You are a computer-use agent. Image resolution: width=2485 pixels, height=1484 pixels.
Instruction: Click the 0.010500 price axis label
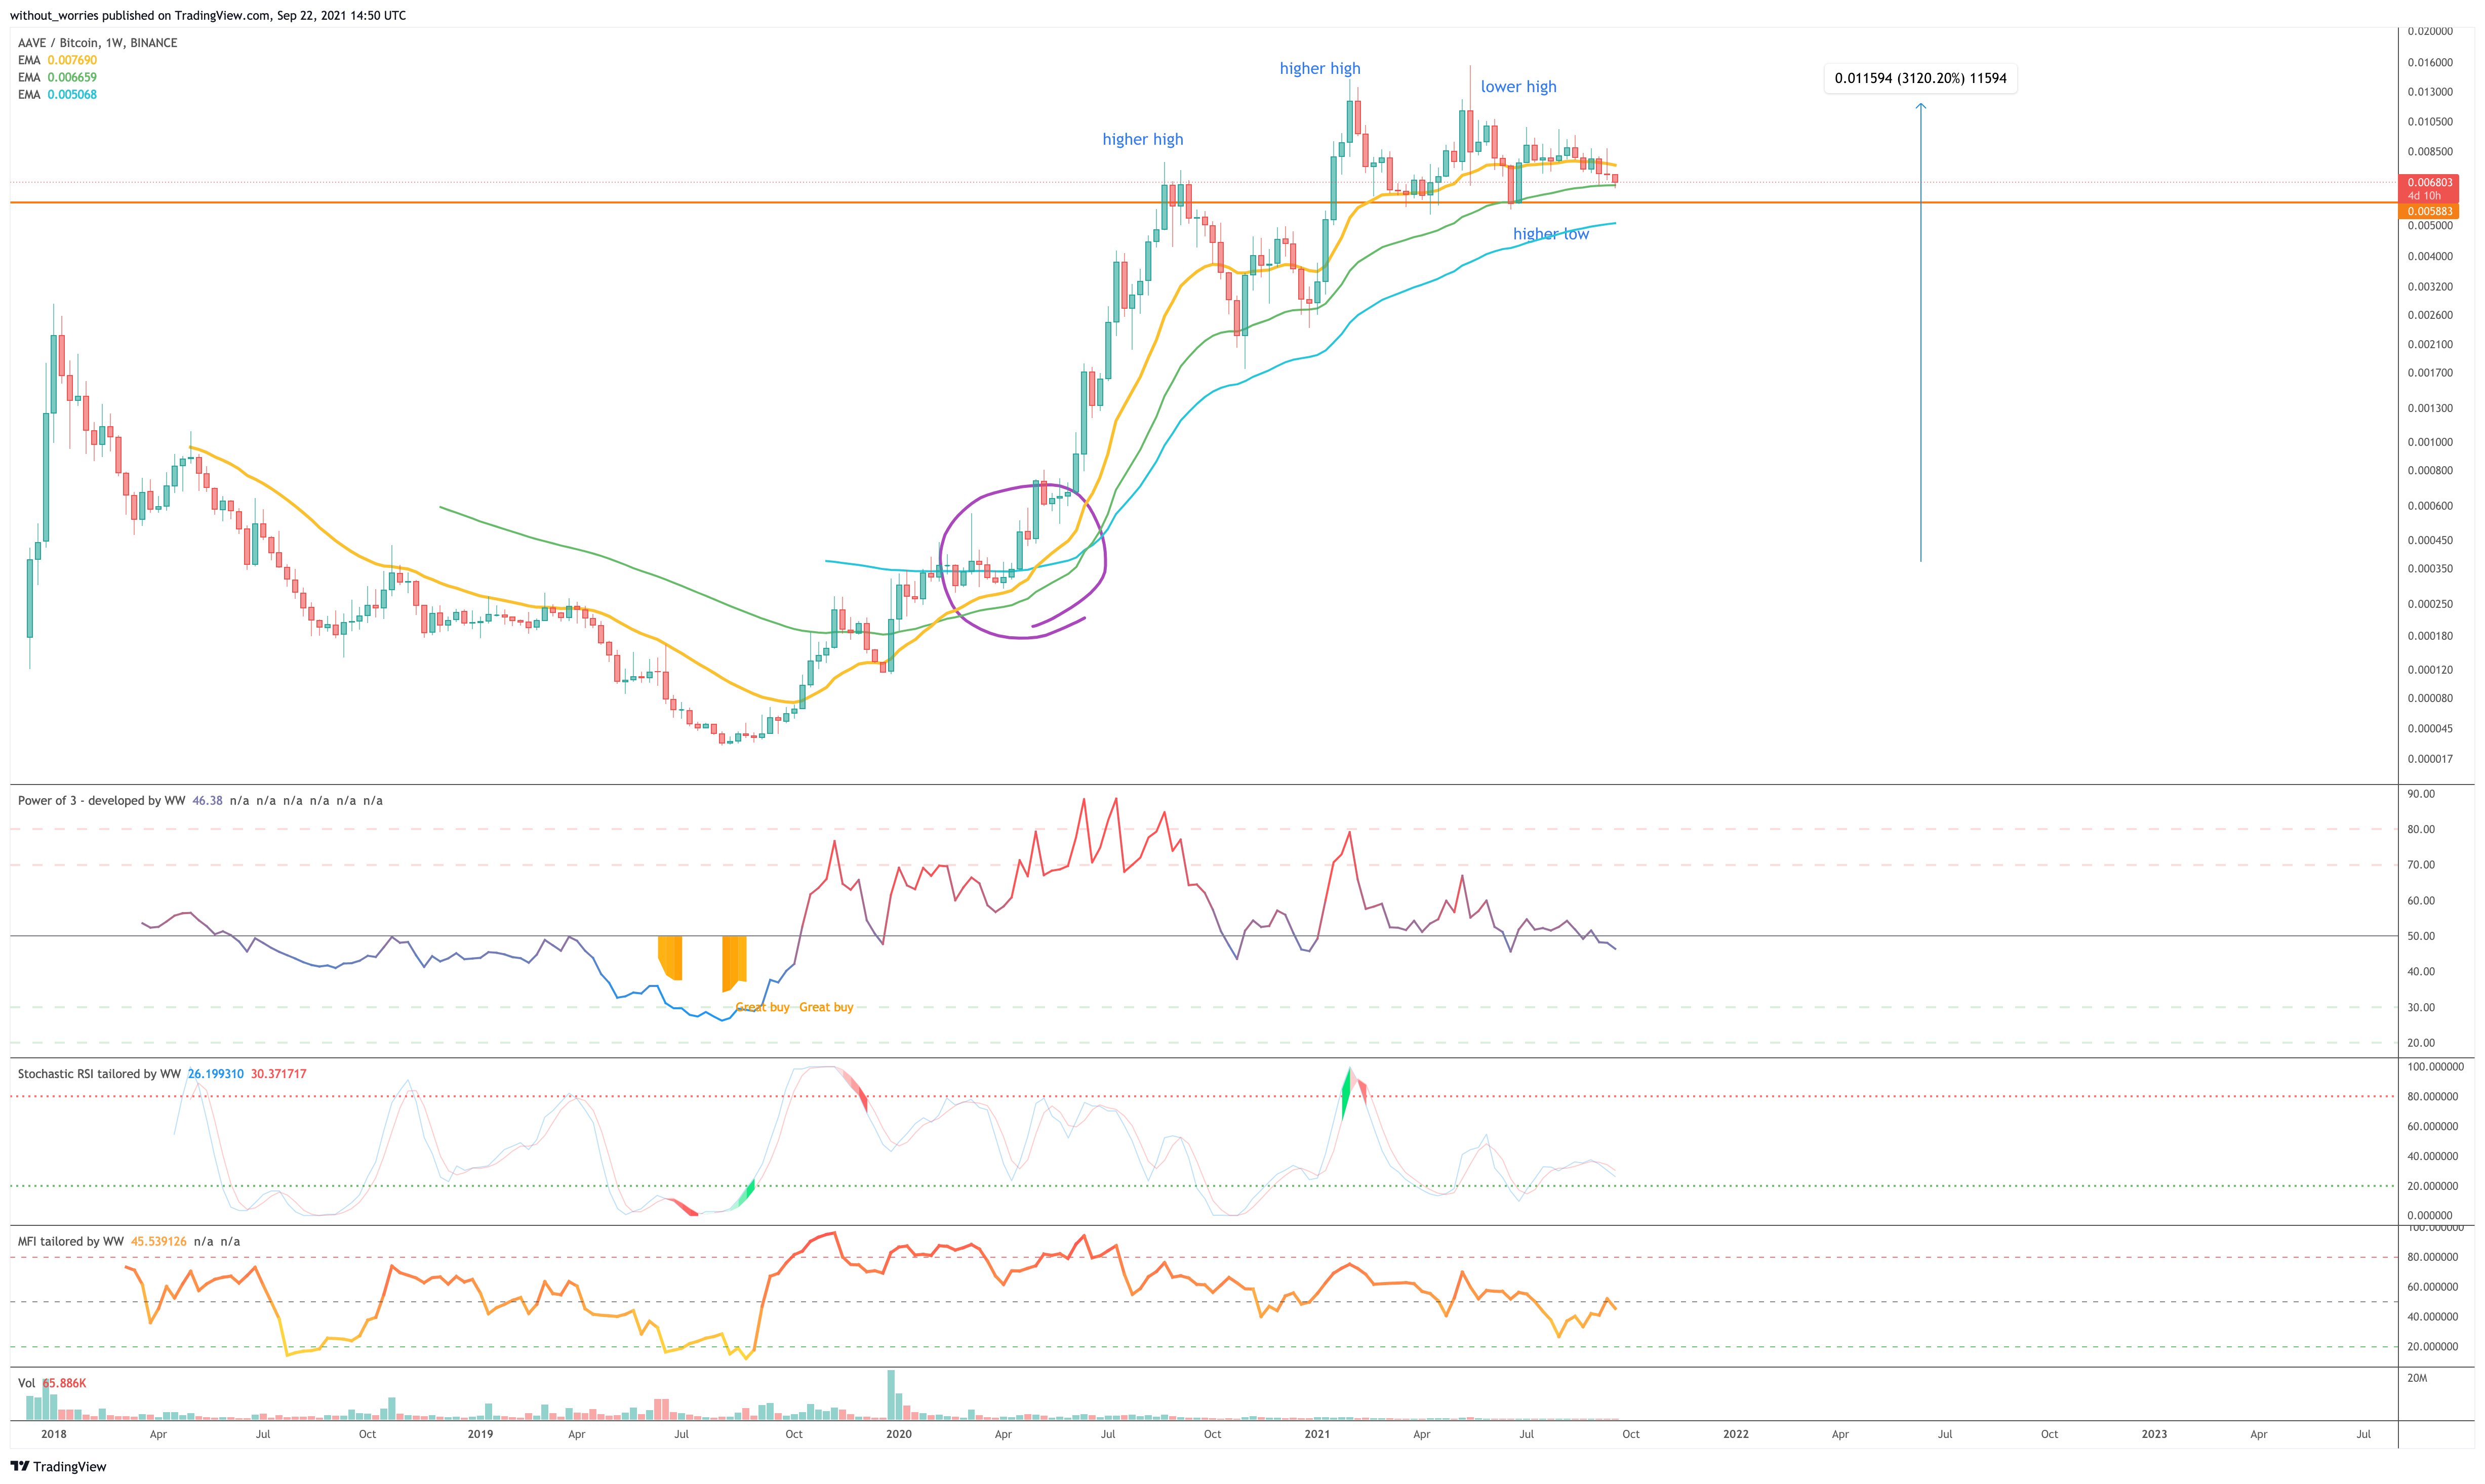pyautogui.click(x=2430, y=122)
